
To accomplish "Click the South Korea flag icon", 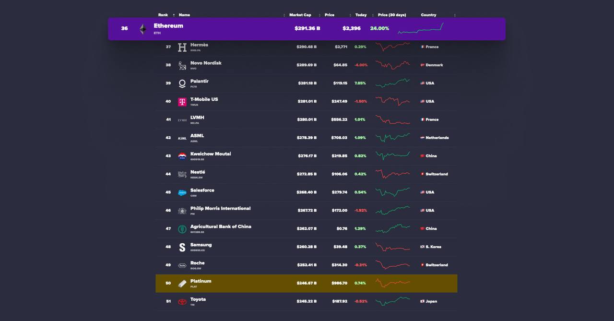I will 423,247.
